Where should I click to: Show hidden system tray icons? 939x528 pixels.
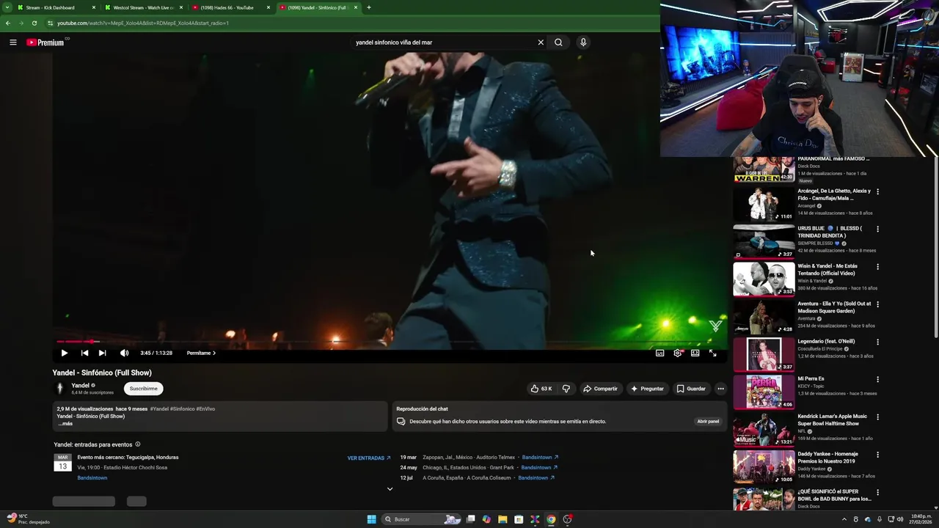tap(844, 519)
